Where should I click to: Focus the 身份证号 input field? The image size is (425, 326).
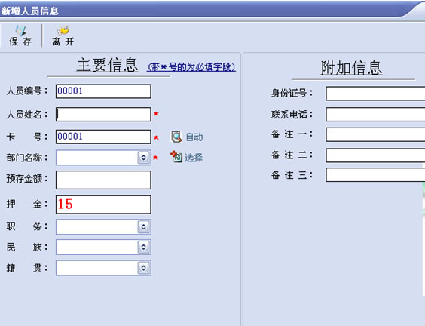click(x=375, y=94)
